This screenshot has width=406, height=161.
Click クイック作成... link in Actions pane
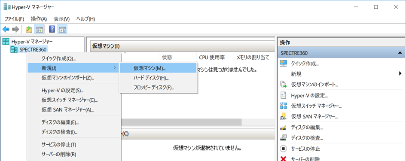tap(305, 64)
